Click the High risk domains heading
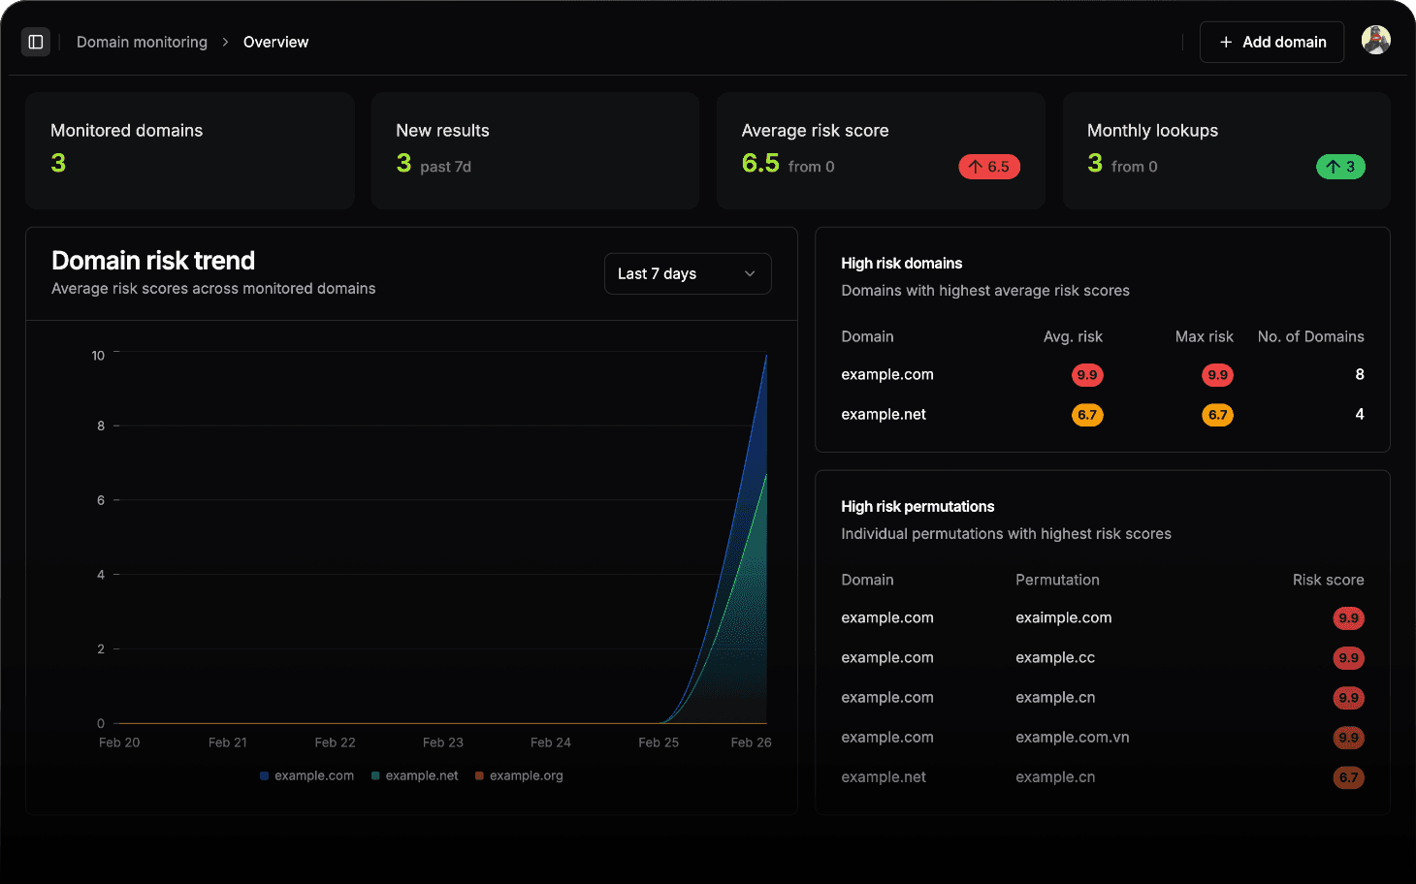 point(901,263)
